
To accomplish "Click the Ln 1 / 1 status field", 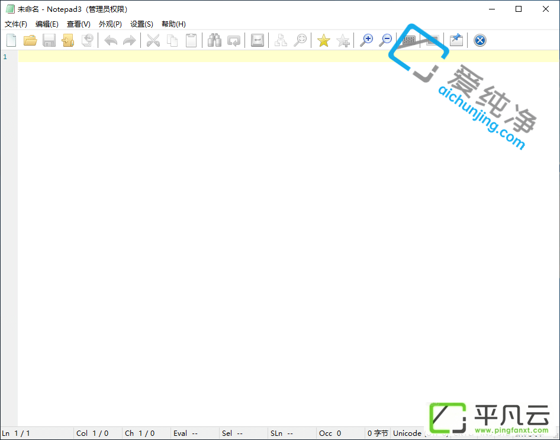I will (x=37, y=433).
